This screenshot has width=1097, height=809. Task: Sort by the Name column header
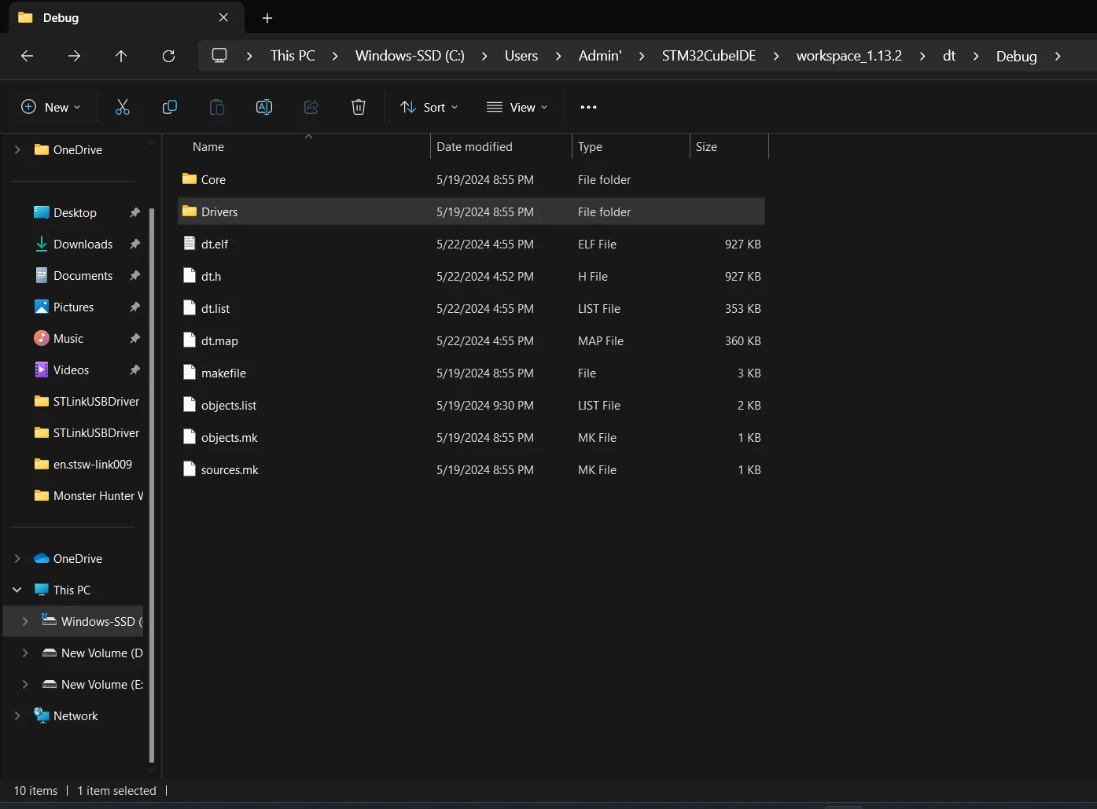coord(208,147)
